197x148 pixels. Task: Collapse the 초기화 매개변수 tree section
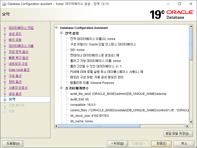click(x=61, y=88)
